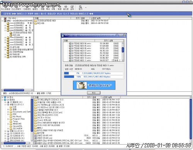This screenshot has width=193, height=150.
Task: Select the Temp folder in local tree
Action: [14, 121]
